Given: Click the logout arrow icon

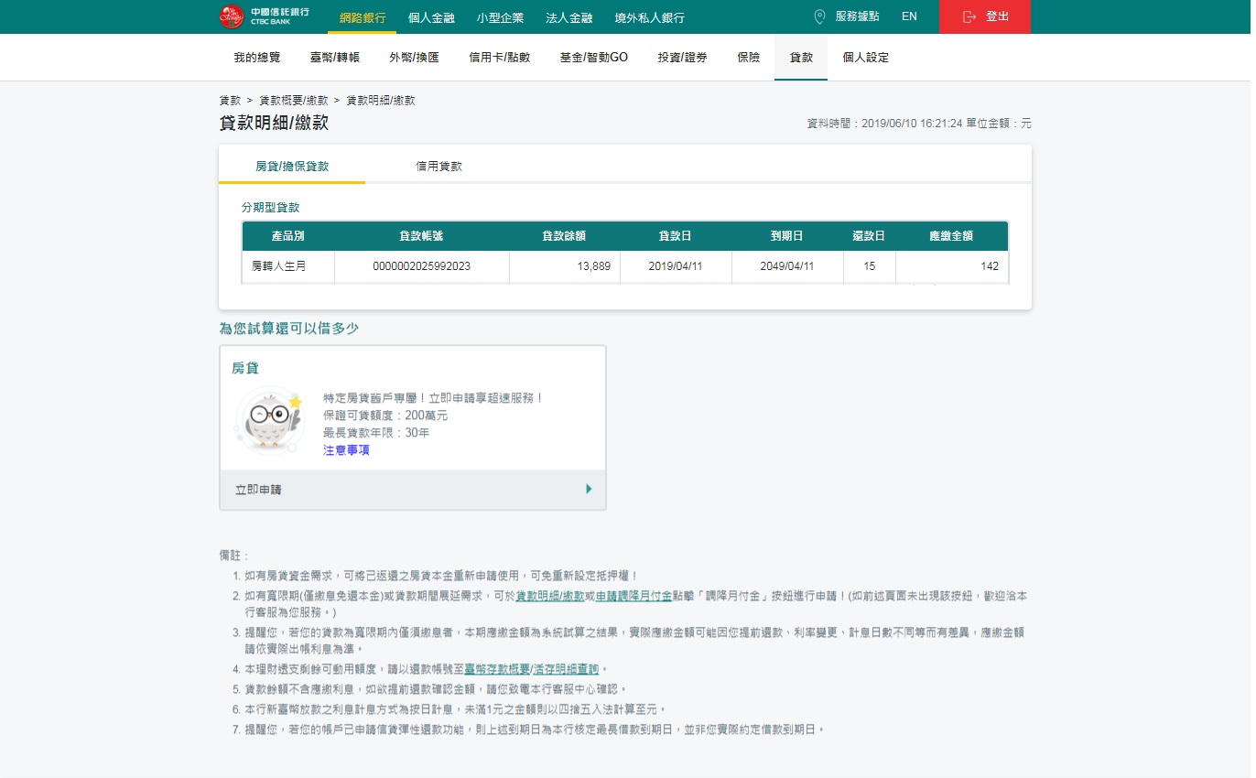Looking at the screenshot, I should click(969, 16).
